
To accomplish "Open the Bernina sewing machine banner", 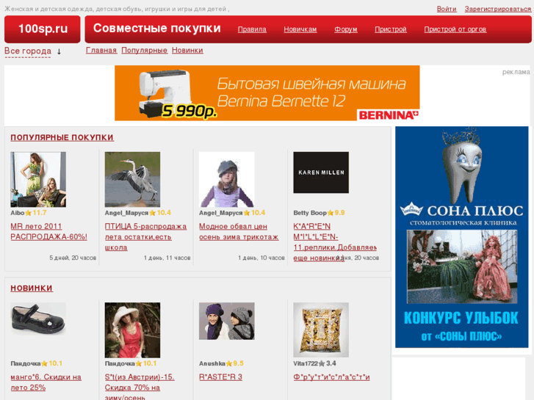I will (267, 93).
